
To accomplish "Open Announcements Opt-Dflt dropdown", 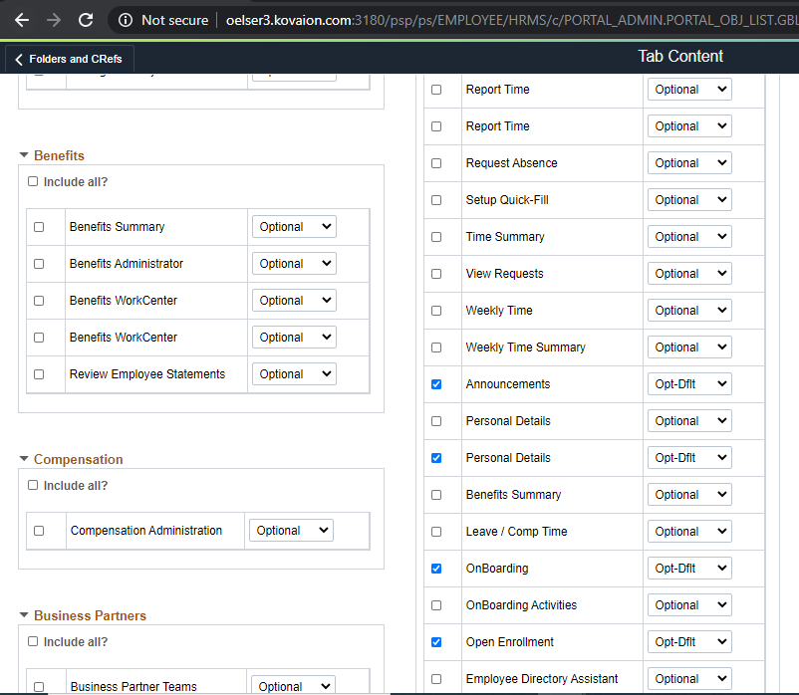I will (689, 384).
